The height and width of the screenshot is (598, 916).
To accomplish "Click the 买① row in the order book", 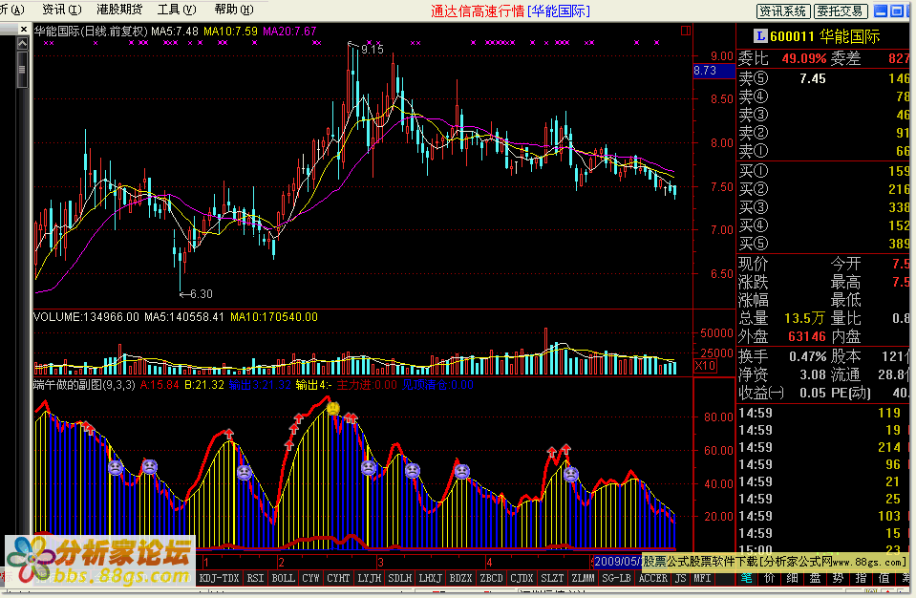I will tap(825, 171).
